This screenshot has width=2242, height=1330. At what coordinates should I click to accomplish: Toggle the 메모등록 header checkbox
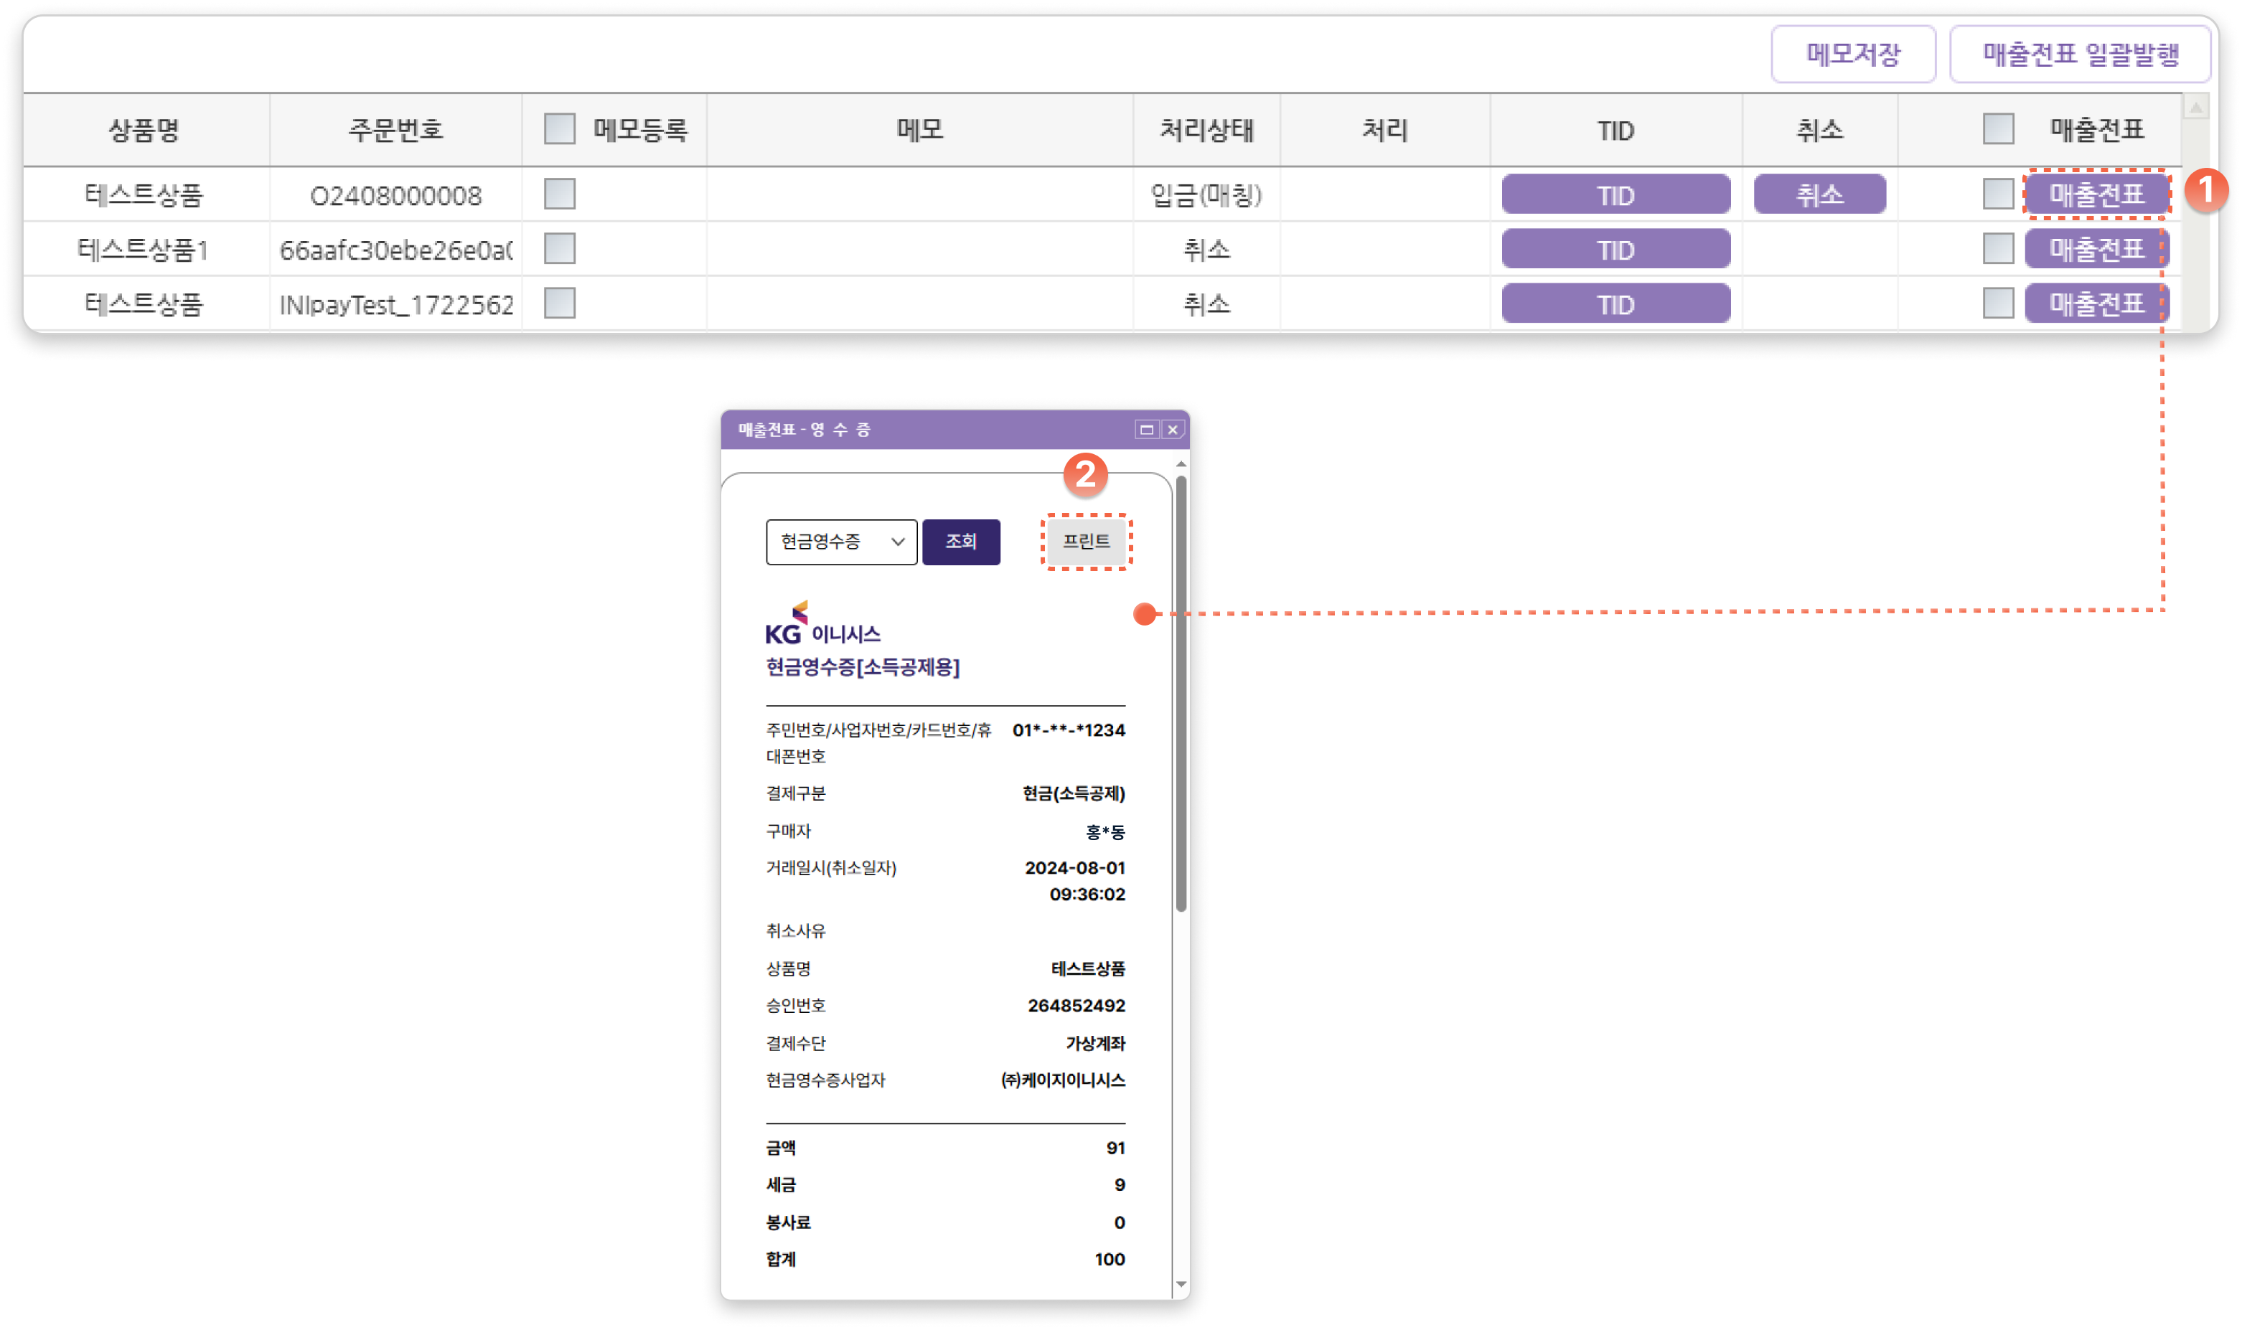click(559, 129)
